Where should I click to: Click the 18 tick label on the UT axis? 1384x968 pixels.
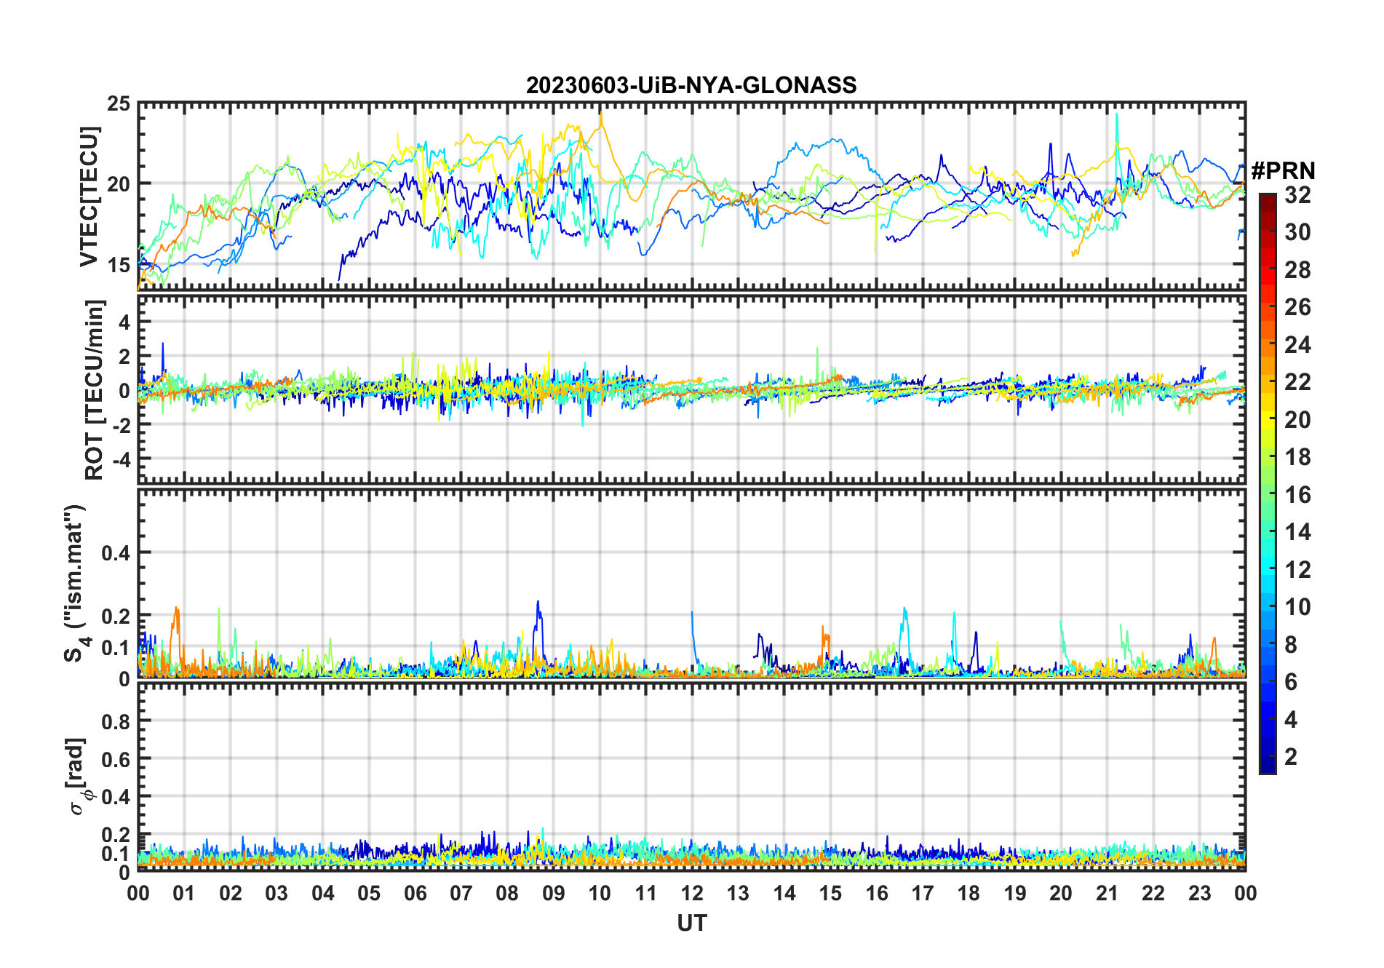(969, 893)
